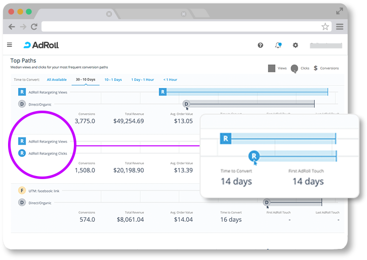Click the AdRoll Retargeting Clicks label
Viewport: 367px width, 260px height.
pos(48,154)
